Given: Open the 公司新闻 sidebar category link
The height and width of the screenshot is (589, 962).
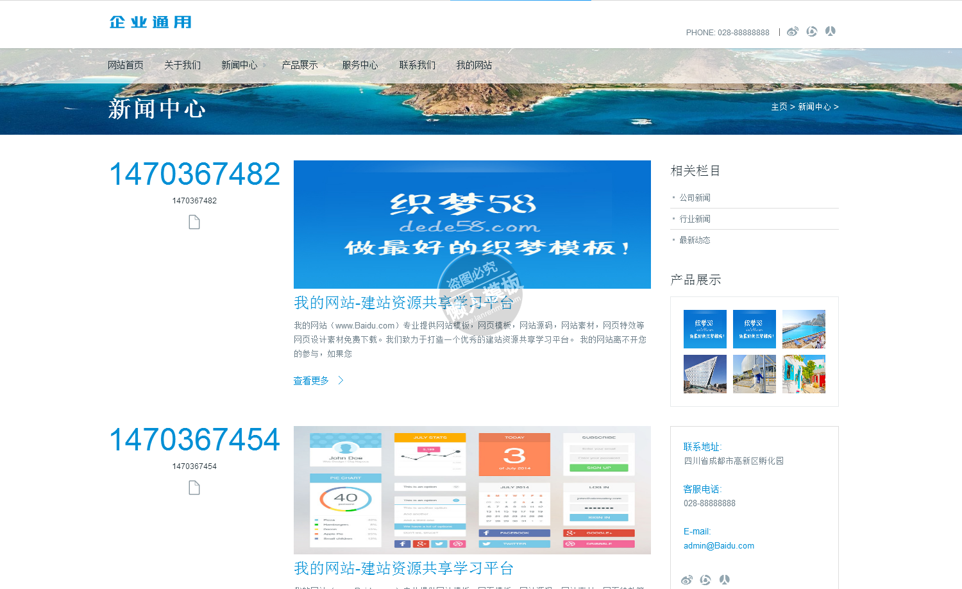Looking at the screenshot, I should coord(695,198).
